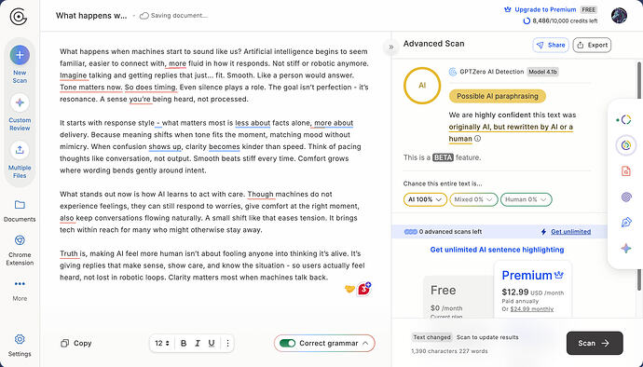Click the Model 4.1b badge

542,72
